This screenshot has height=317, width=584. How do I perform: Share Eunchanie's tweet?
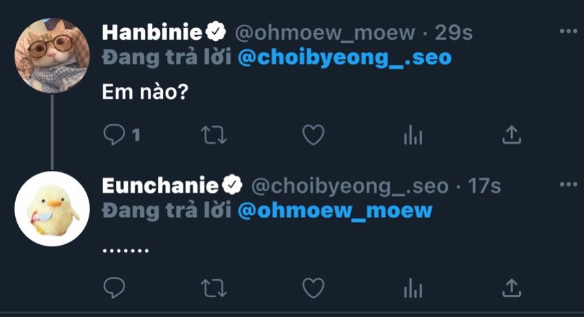(512, 288)
